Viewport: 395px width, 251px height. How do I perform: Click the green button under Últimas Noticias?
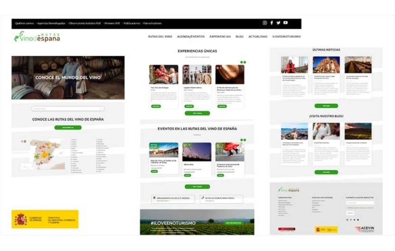pos(326,106)
